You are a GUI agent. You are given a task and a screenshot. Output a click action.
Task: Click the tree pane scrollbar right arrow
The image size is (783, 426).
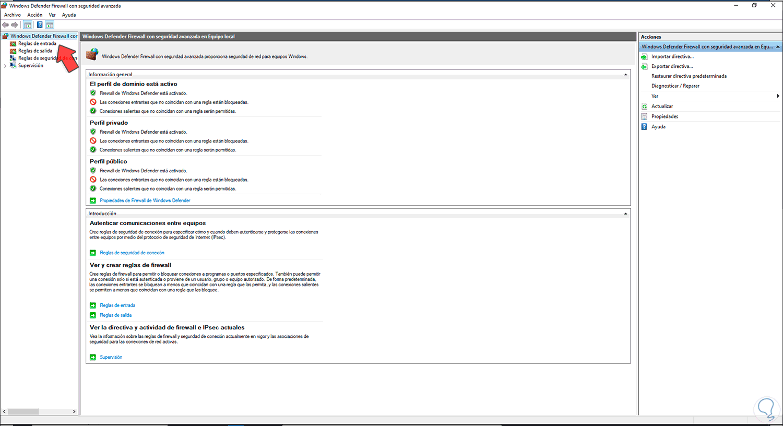click(74, 411)
